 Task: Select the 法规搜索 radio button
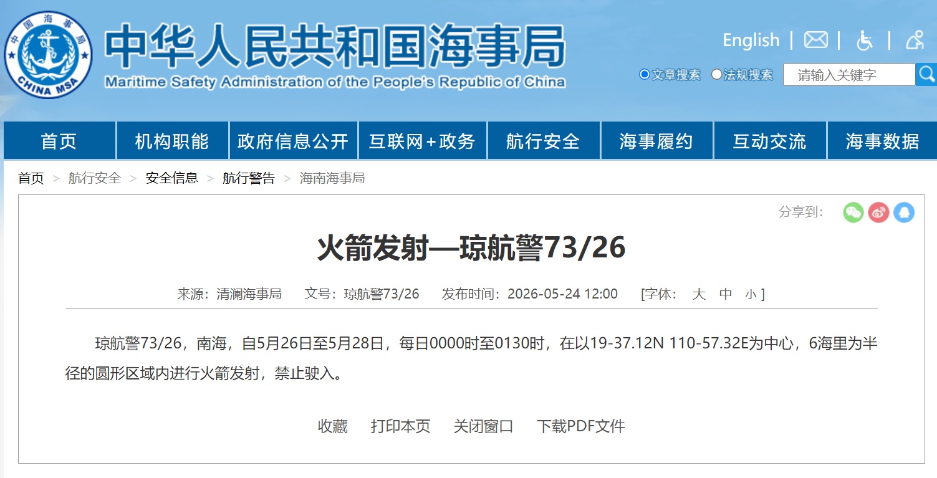point(716,75)
